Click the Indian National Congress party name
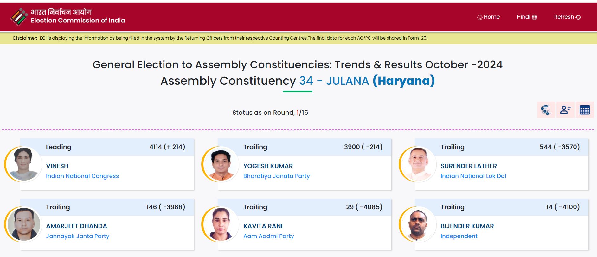This screenshot has height=257, width=597. click(82, 176)
